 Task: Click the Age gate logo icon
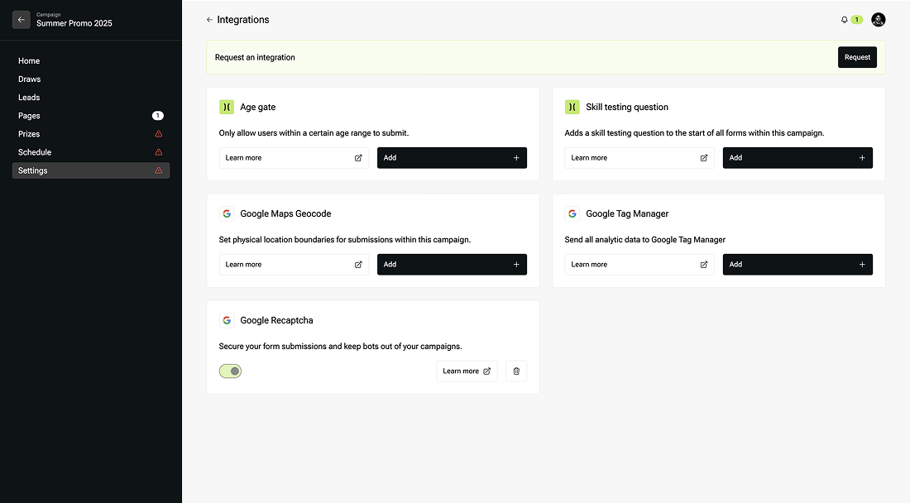pyautogui.click(x=227, y=107)
